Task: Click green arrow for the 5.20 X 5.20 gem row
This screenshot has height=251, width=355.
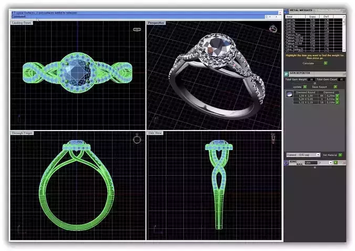Action: point(337,99)
